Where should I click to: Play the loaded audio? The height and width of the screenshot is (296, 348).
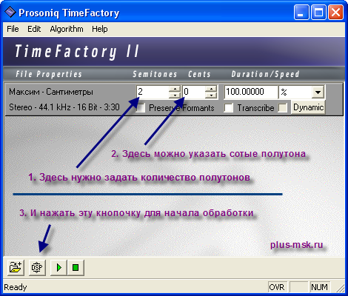pos(58,267)
